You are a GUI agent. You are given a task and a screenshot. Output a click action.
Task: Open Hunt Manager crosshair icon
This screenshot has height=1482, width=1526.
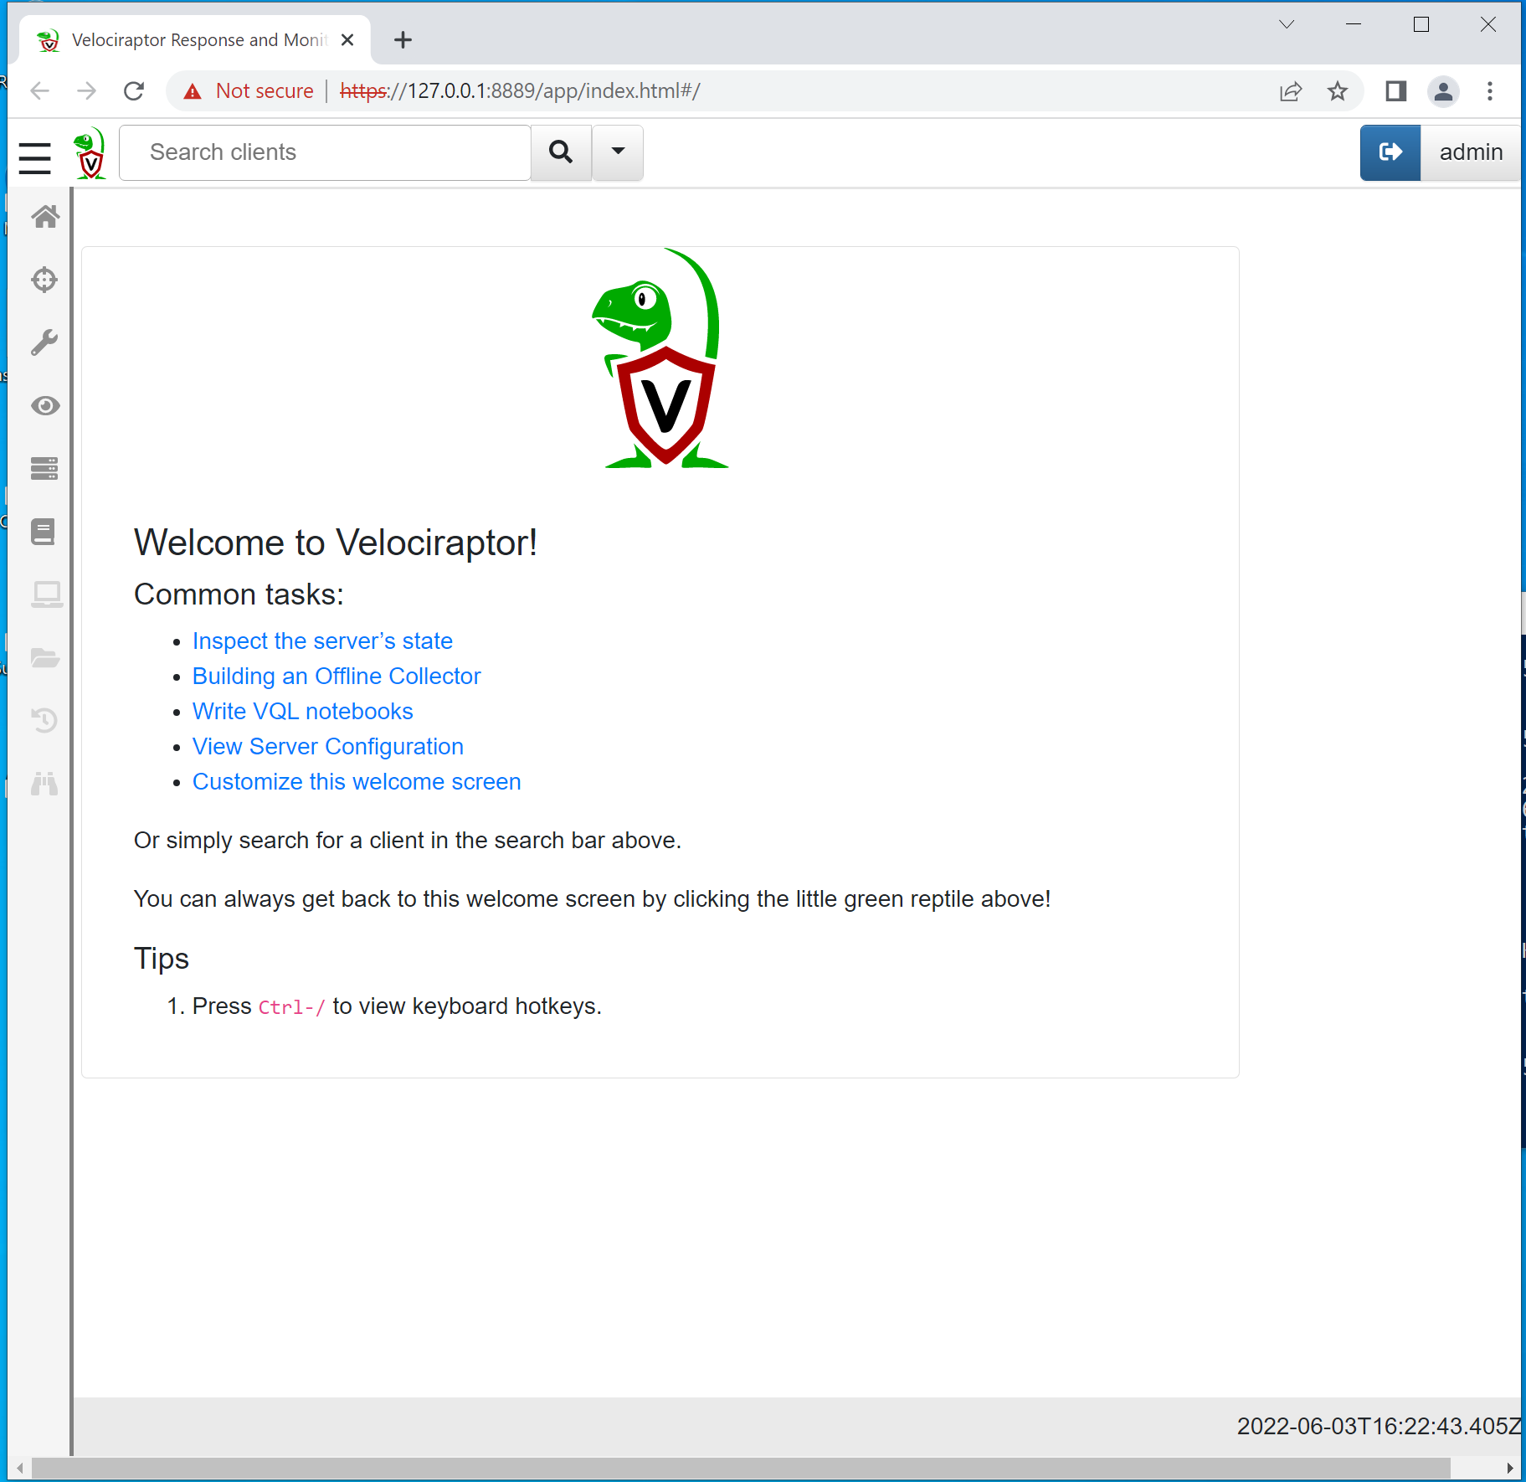click(45, 280)
